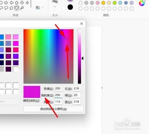149x134 pixels.
Task: Click the Red field showing 218
Action: 77,89
